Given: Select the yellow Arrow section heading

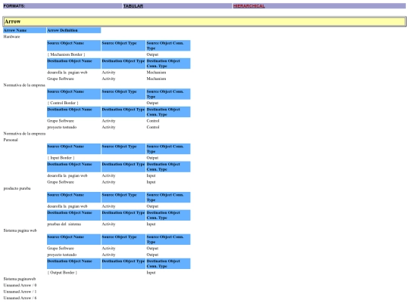Looking at the screenshot, I should (x=204, y=22).
